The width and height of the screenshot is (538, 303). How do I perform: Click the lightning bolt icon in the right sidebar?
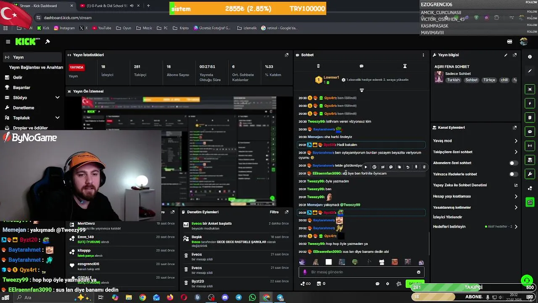[530, 104]
